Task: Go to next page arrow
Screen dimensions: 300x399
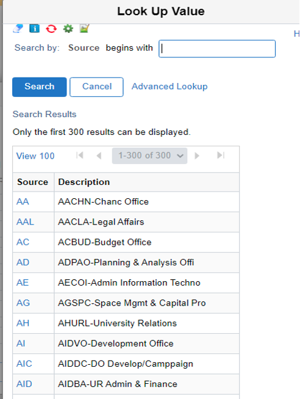Action: tap(197, 156)
